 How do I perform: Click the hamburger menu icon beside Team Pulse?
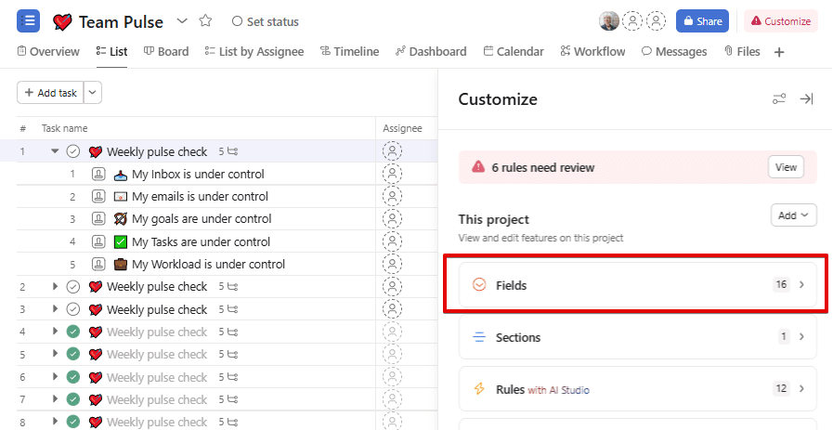pyautogui.click(x=28, y=20)
